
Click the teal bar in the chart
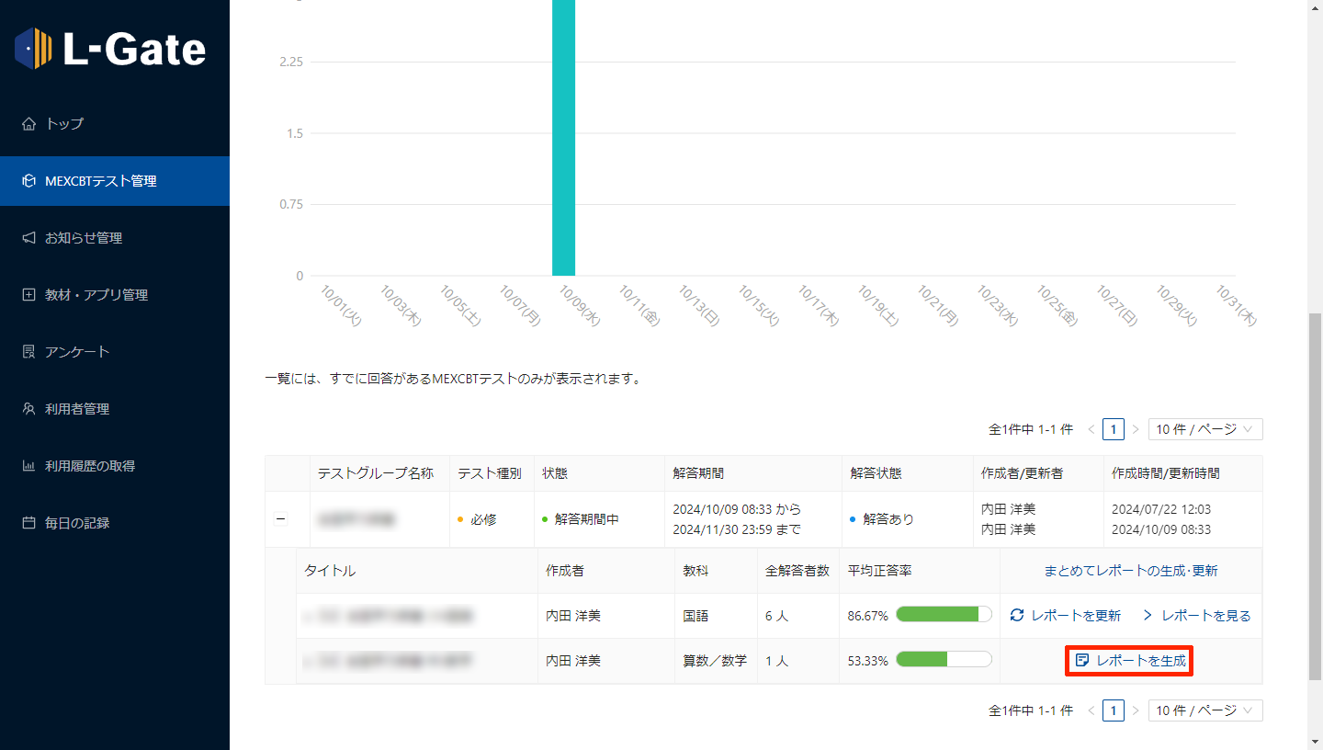(x=563, y=138)
